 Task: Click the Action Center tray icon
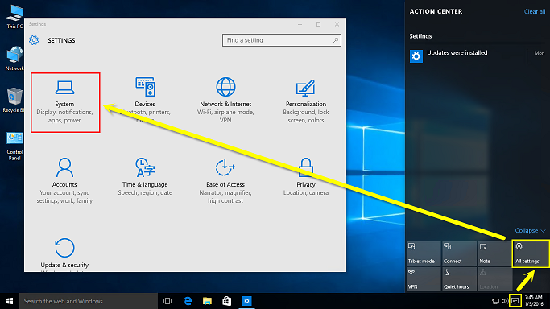pyautogui.click(x=515, y=301)
